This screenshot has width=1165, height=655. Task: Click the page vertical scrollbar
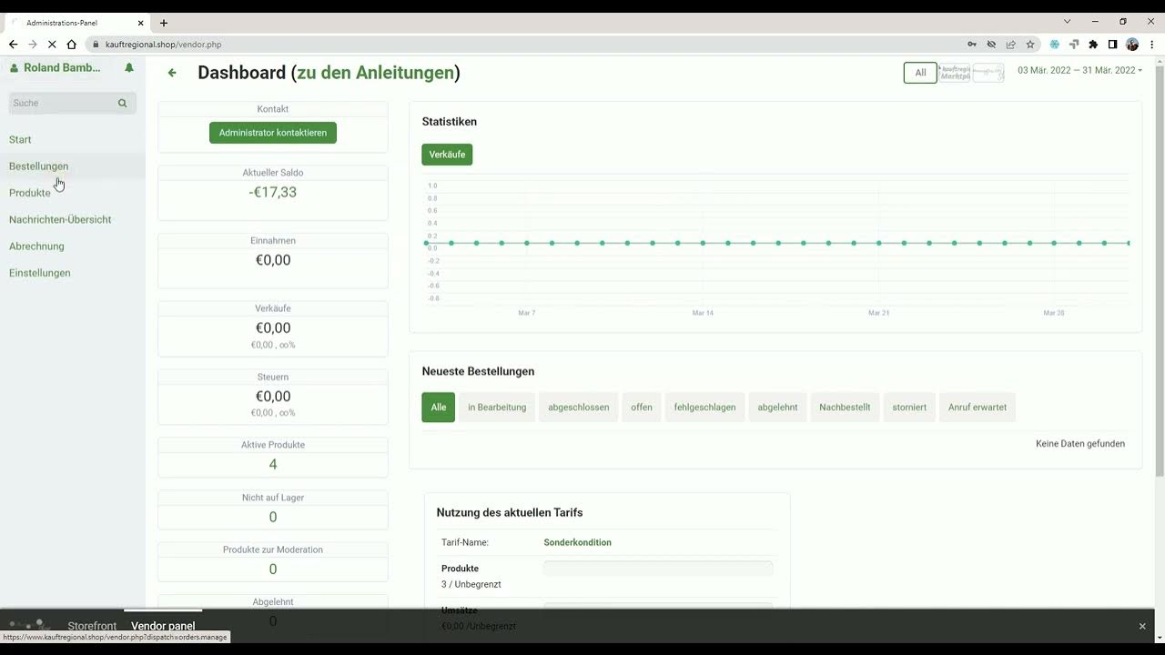pyautogui.click(x=1159, y=273)
